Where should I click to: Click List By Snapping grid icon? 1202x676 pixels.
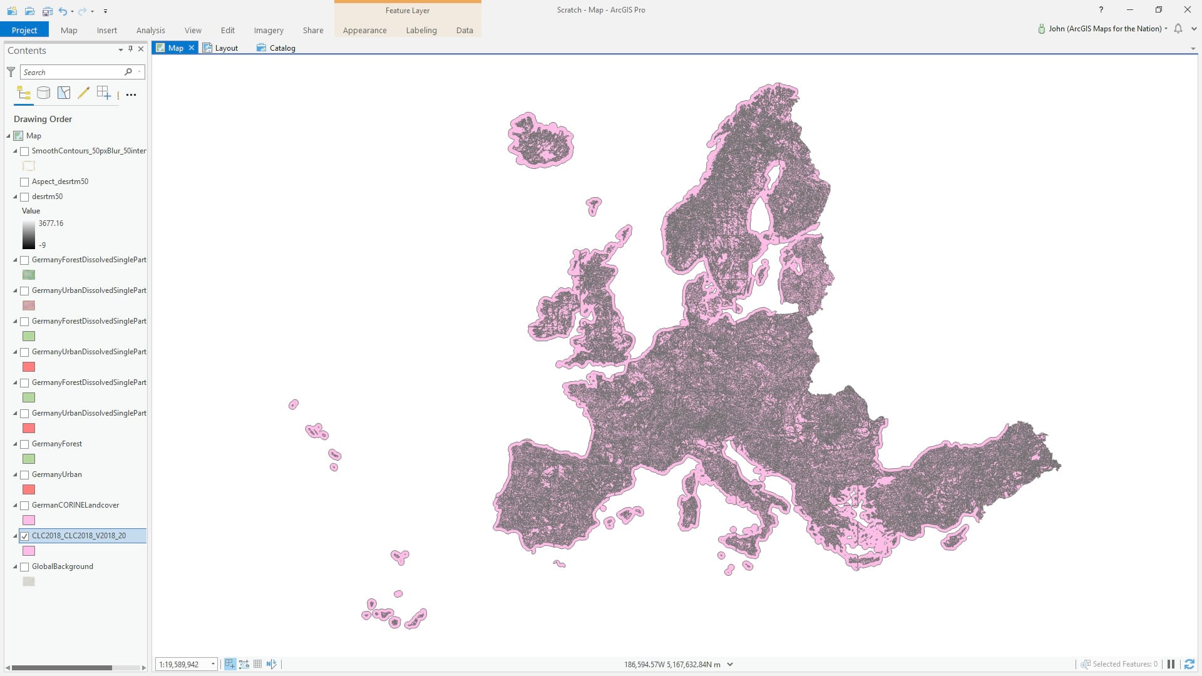103,93
